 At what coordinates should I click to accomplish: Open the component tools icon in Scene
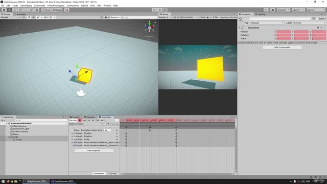(x=102, y=17)
